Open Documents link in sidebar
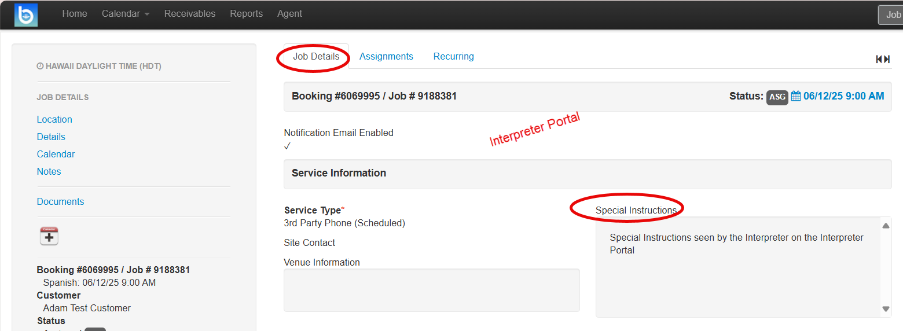 (x=60, y=202)
